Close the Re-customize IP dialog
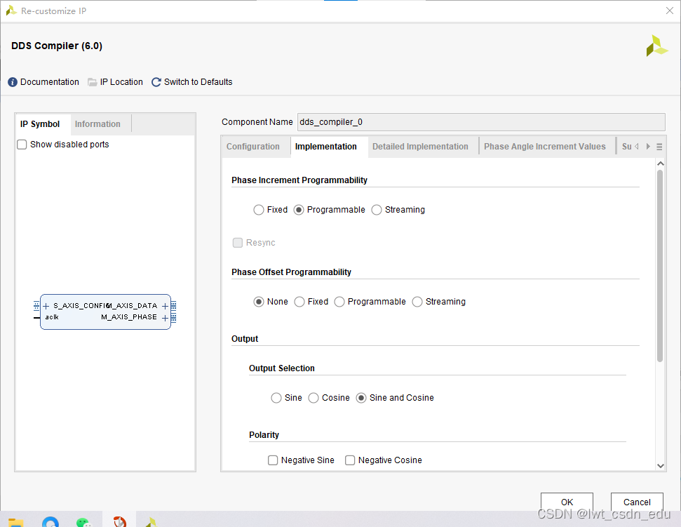The width and height of the screenshot is (681, 527). click(x=670, y=11)
